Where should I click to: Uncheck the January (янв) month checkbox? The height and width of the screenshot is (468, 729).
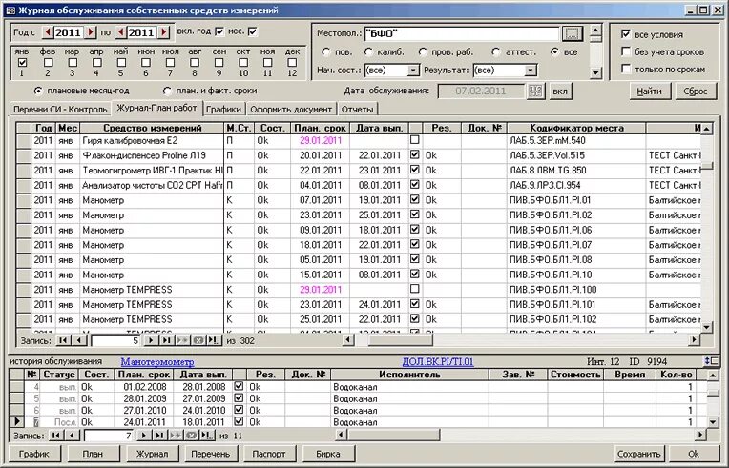pyautogui.click(x=22, y=62)
